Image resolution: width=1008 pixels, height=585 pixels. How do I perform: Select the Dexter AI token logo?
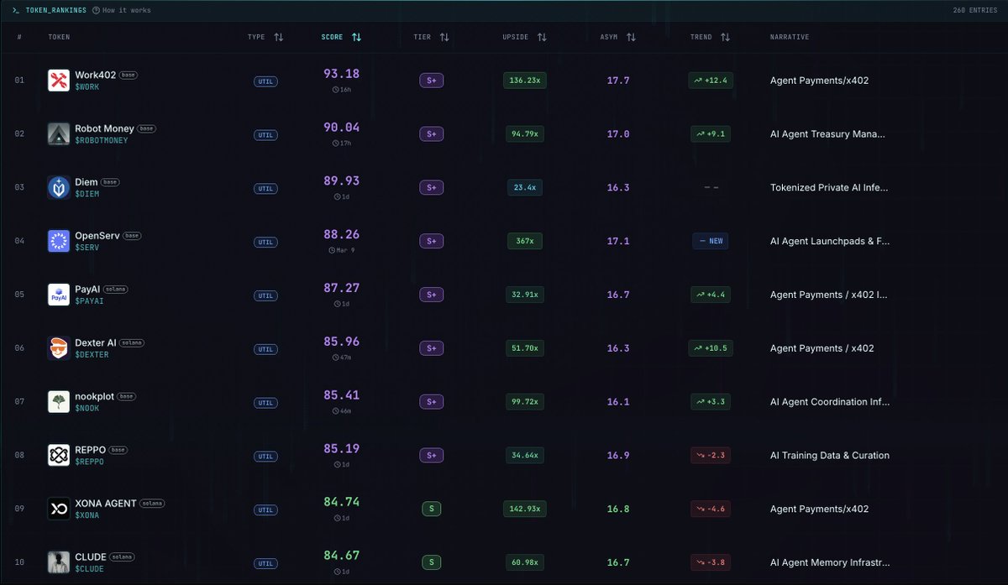pyautogui.click(x=58, y=347)
